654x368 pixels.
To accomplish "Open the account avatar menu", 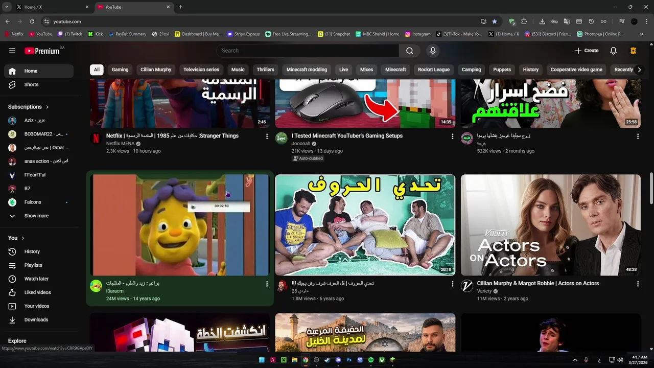I will [x=633, y=51].
